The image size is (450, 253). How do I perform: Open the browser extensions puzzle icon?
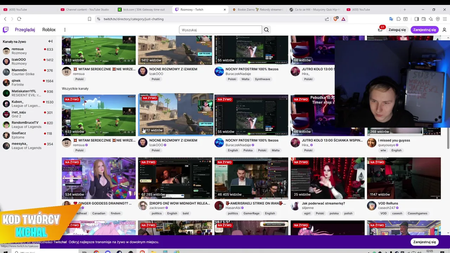399,19
